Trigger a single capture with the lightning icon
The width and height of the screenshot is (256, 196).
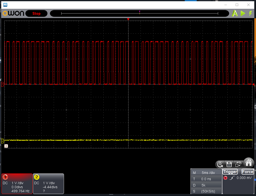point(250,13)
